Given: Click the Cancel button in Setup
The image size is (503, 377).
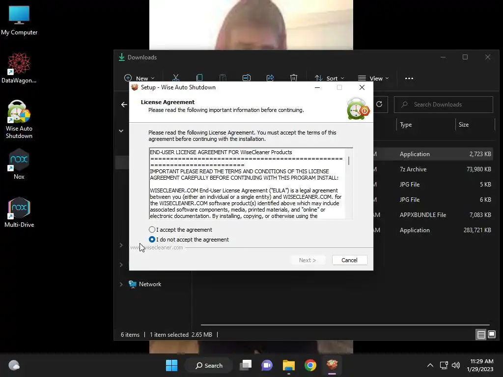Looking at the screenshot, I should [349, 260].
